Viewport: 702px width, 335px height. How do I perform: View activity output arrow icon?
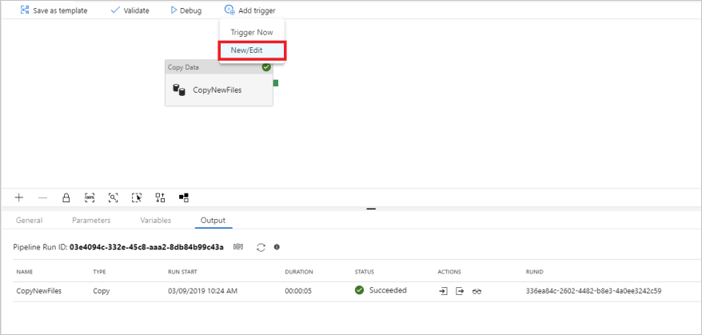[460, 291]
